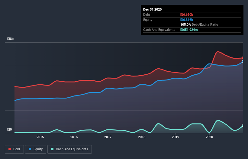Click the ₪8b y-axis label
The height and width of the screenshot is (159, 248).
[x=11, y=39]
